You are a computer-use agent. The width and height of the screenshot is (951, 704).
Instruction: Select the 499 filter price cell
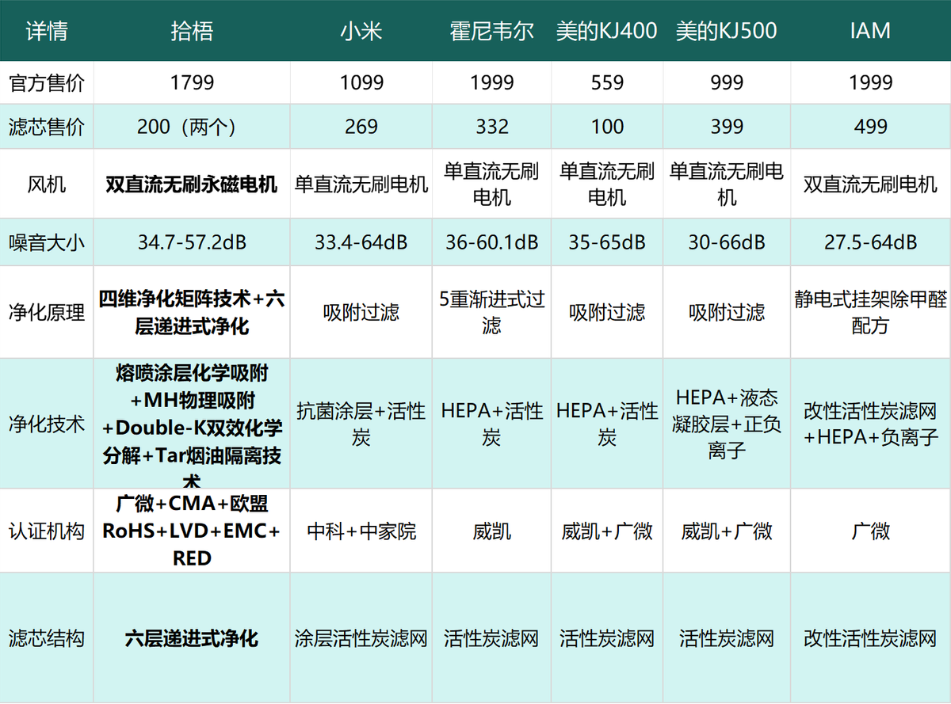click(870, 127)
